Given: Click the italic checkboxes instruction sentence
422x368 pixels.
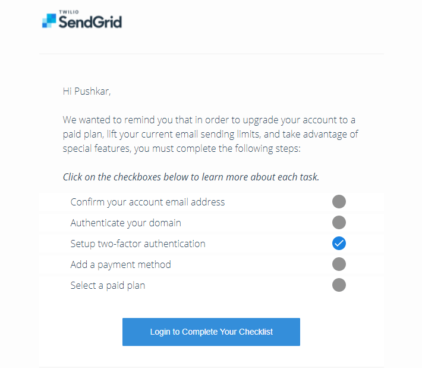Looking at the screenshot, I should tap(191, 177).
